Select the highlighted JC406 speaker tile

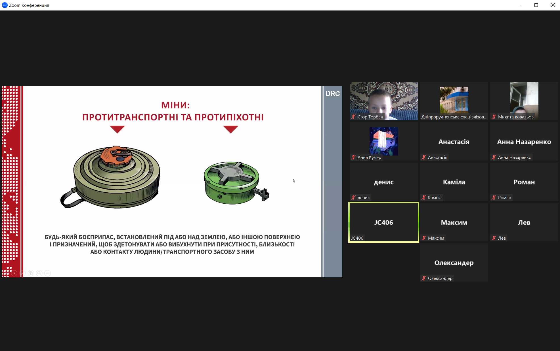[383, 222]
